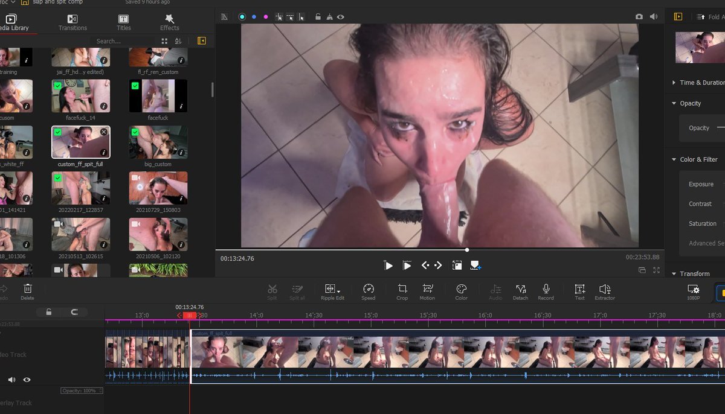
Task: Click the Detach audio icon
Action: click(520, 290)
